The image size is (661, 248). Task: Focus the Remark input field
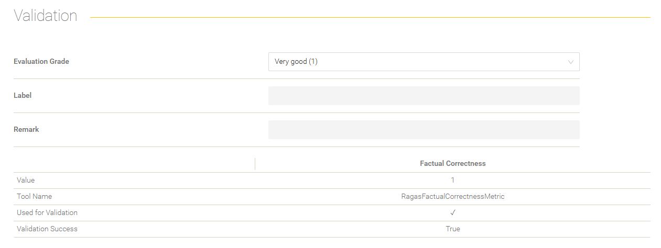click(424, 130)
